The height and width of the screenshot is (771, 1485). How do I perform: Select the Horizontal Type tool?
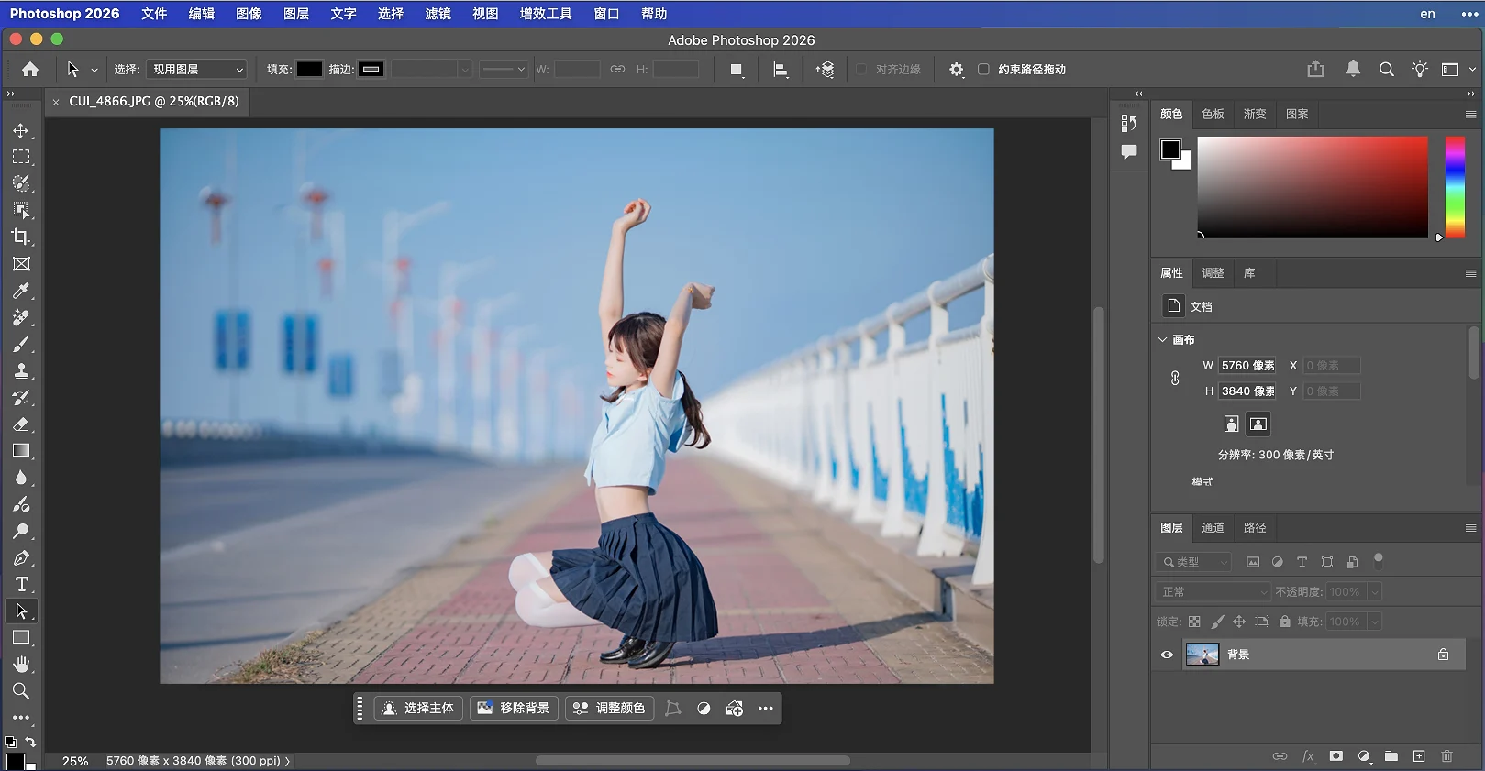21,585
